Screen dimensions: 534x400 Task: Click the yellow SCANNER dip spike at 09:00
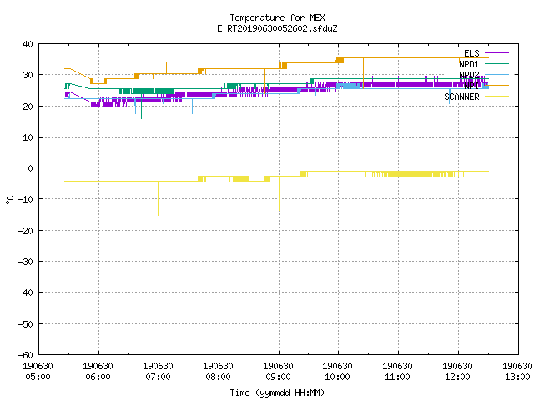pos(280,194)
